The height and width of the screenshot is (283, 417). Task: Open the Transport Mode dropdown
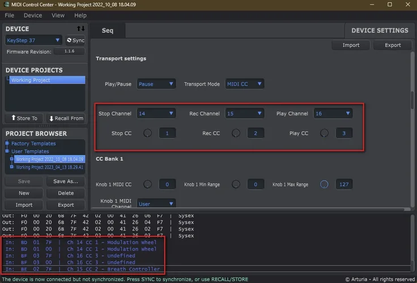(x=245, y=84)
